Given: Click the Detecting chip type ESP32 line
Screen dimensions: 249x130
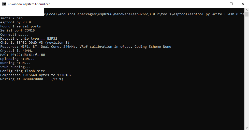Looking at the screenshot, I should (29, 39).
